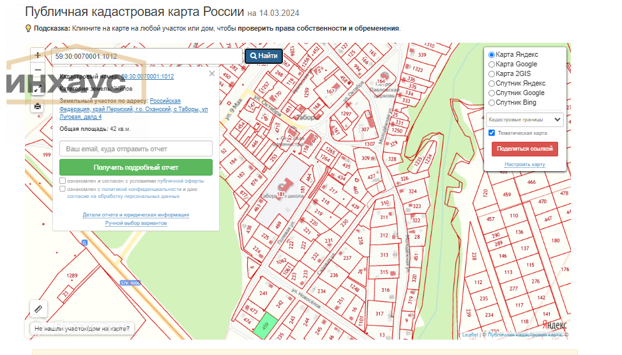The image size is (622, 355).
Task: Select Карта Google radio option
Action: click(492, 64)
